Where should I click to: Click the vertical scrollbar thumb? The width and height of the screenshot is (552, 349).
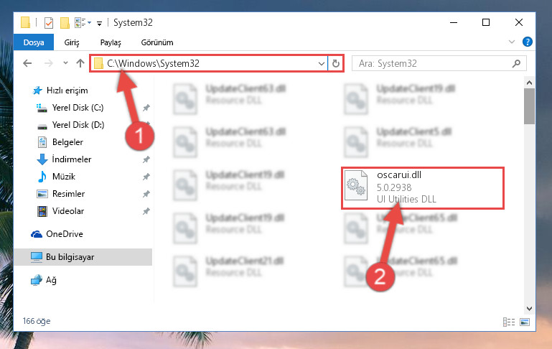[x=529, y=106]
